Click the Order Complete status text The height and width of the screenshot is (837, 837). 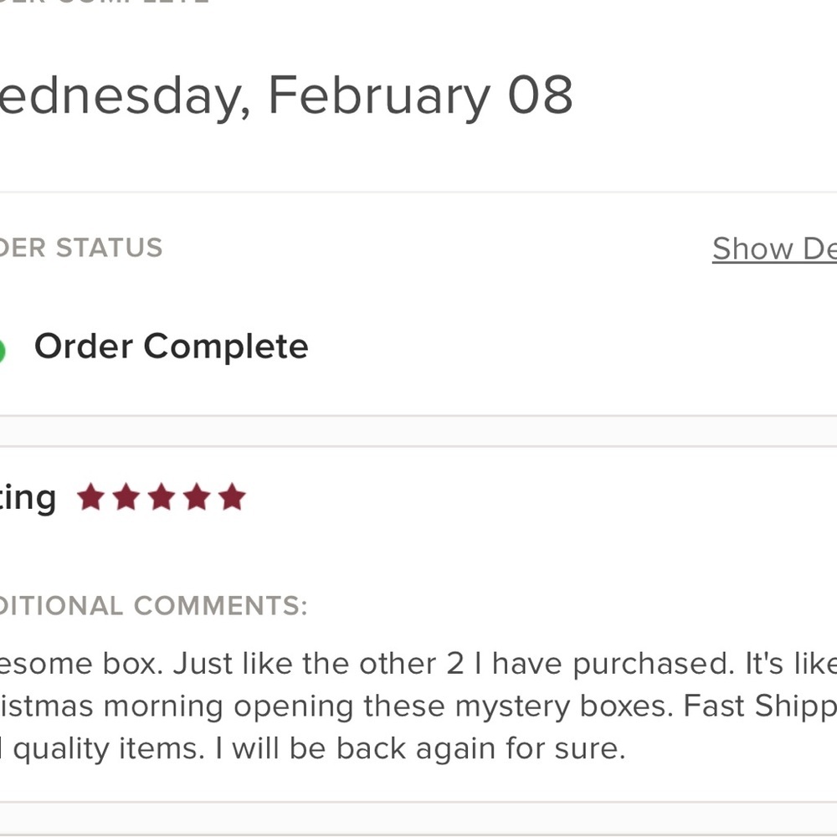(x=171, y=347)
